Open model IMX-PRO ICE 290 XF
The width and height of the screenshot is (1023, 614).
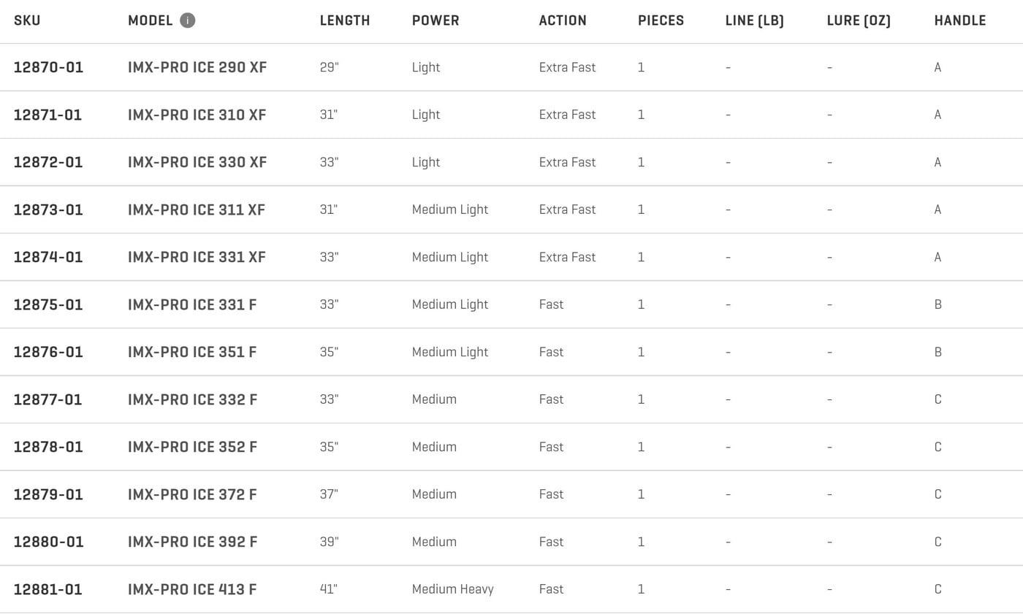(197, 67)
